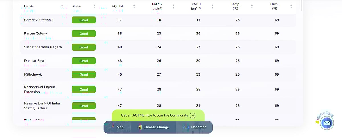342x138 pixels.
Task: Sort by AQI (IN) column arrows
Action: 134,6
